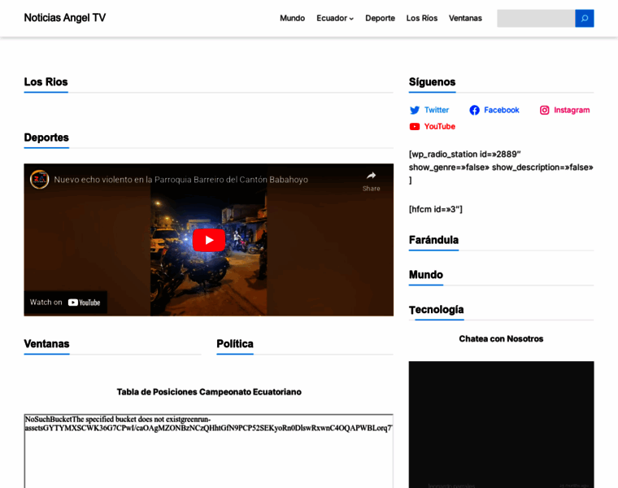Open the Los Ríos menu item
This screenshot has height=488, width=618.
pos(422,18)
